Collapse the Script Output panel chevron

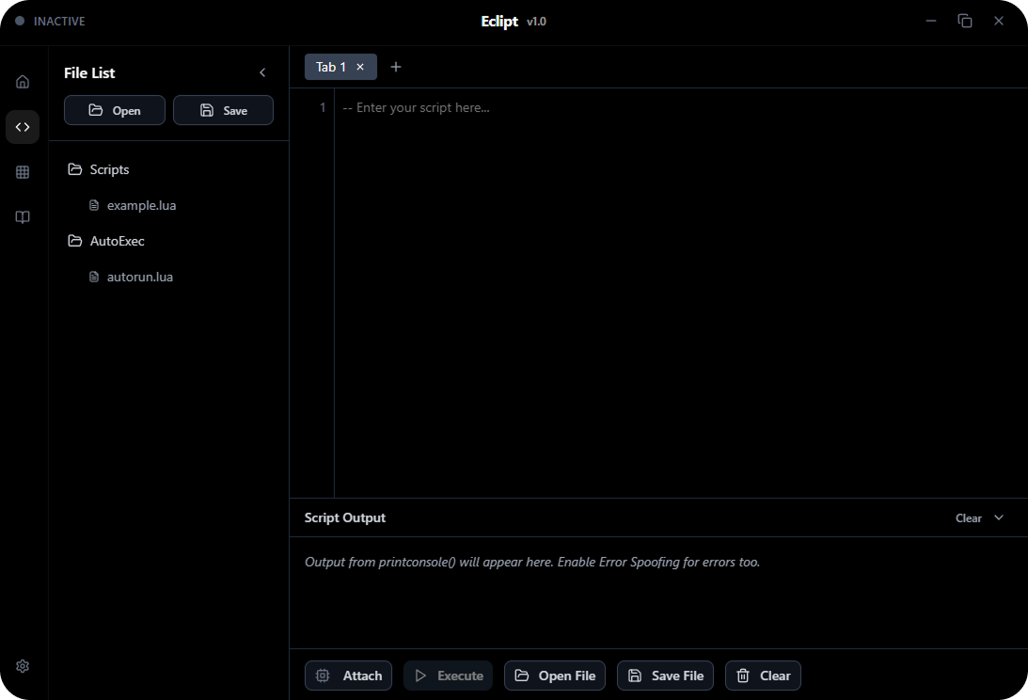(999, 517)
